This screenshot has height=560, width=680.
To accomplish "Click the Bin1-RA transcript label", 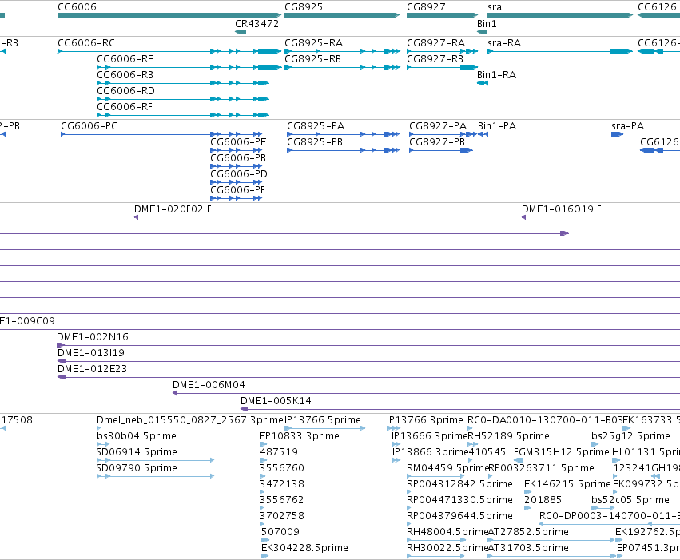I will pos(496,75).
